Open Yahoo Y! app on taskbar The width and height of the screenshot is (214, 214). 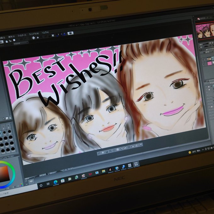[x=90, y=174]
